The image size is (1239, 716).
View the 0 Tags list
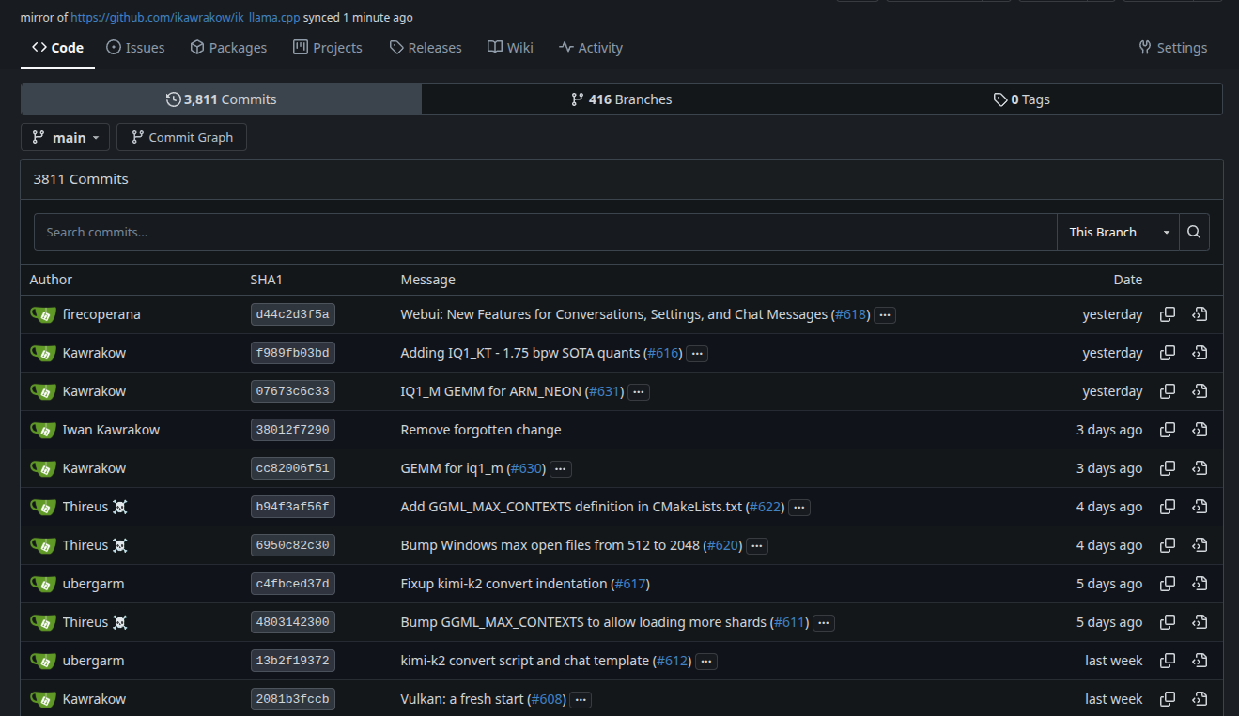click(x=1022, y=99)
